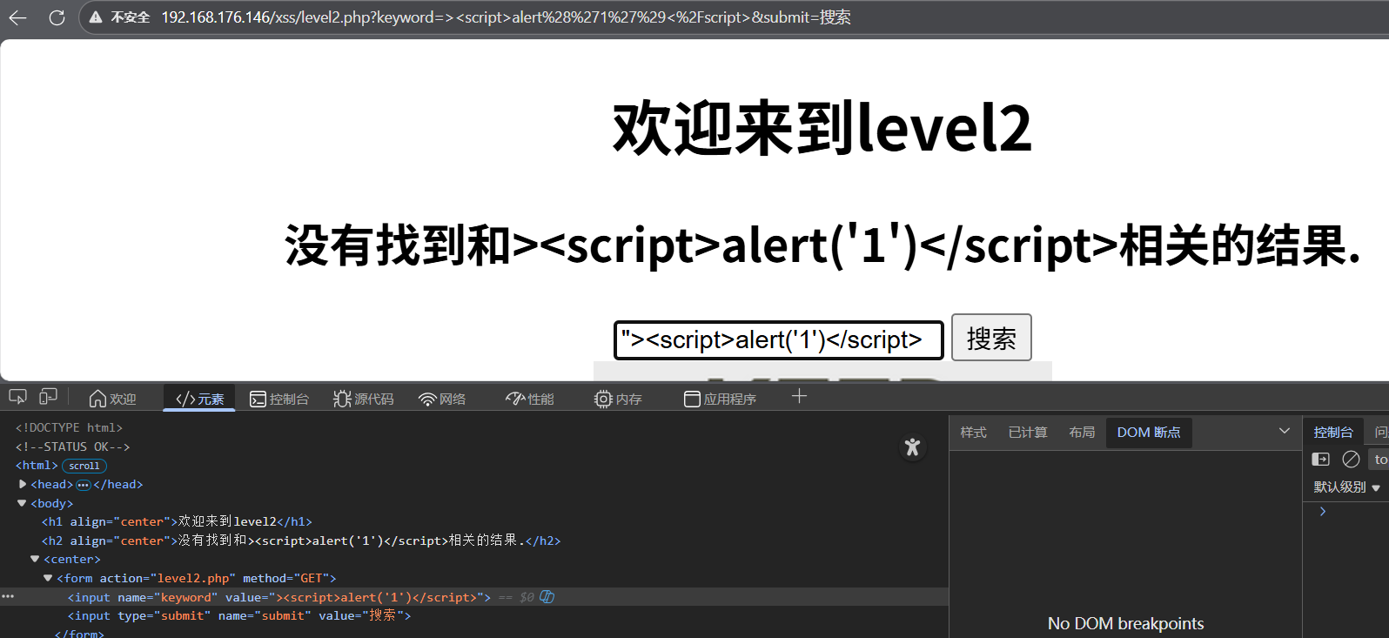Clear console with the circle-slash icon
Screen dimensions: 1389x638
pos(1351,460)
